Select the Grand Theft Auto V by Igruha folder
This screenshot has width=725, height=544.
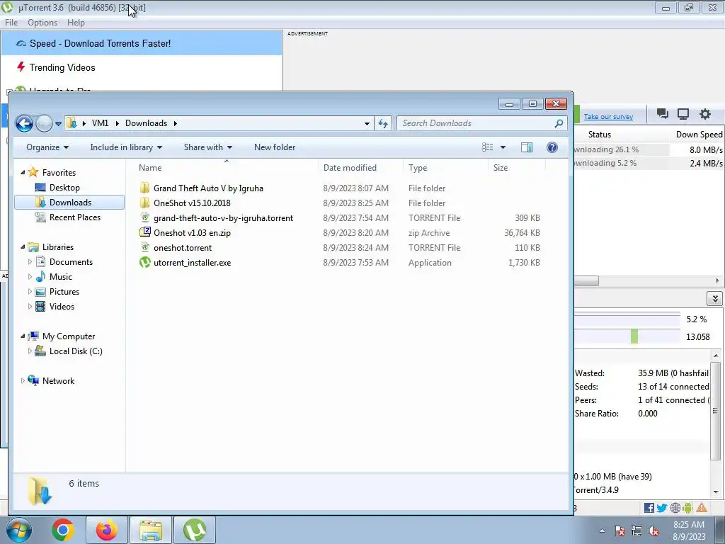point(208,188)
